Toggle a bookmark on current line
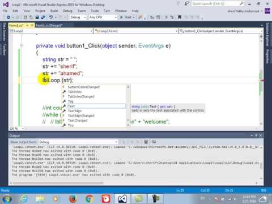The width and height of the screenshot is (272, 204). pos(180,17)
